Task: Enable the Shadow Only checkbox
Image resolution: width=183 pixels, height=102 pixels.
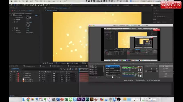Action: coord(27,33)
